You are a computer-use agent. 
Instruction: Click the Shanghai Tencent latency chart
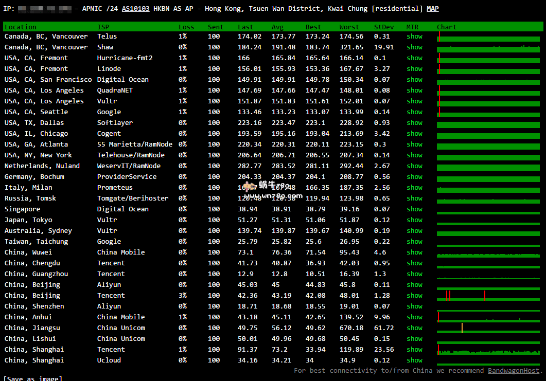point(488,350)
